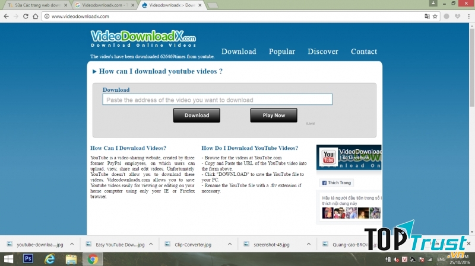Go back with the browser back arrow
The width and height of the screenshot is (475, 266).
[7, 17]
